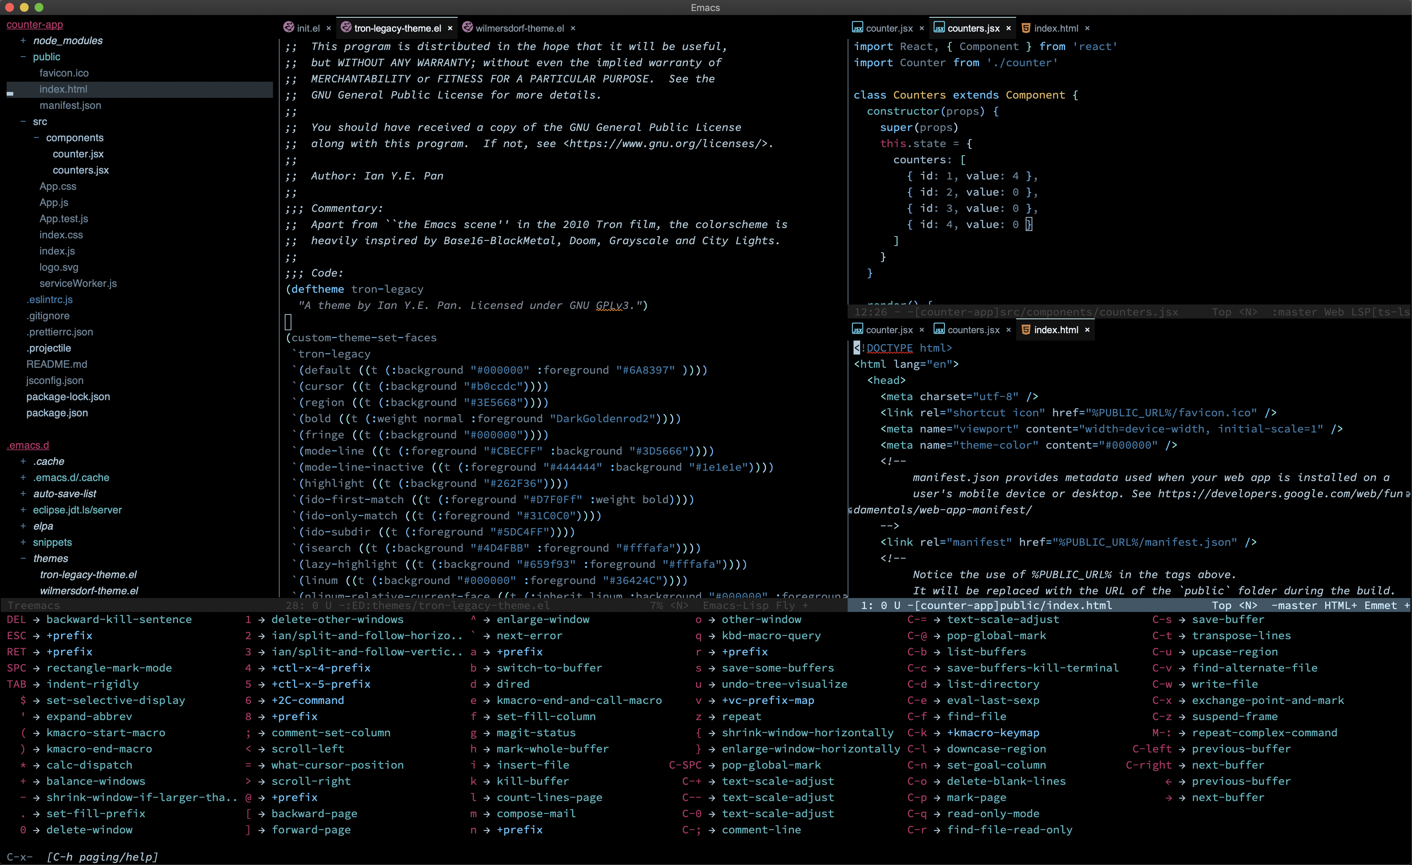Switch to the lower counter.jsx tab

tap(889, 330)
